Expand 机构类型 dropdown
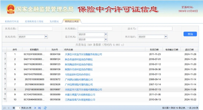The width and height of the screenshot is (203, 110). point(46,37)
